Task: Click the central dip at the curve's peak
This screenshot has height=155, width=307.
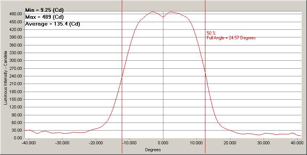Action: point(163,17)
